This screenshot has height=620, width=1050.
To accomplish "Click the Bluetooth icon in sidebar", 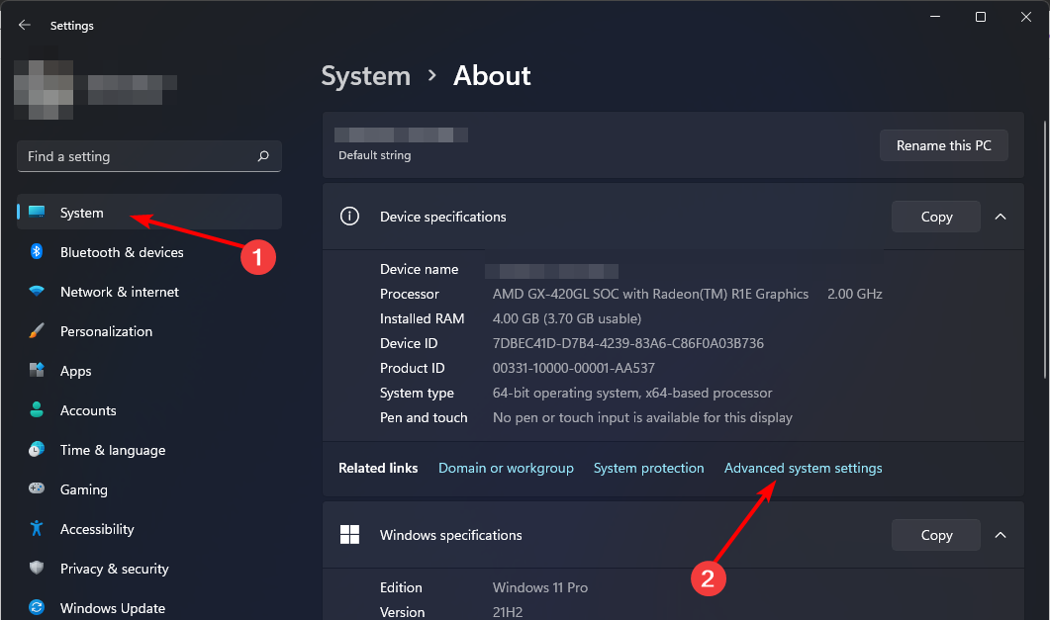I will [37, 251].
